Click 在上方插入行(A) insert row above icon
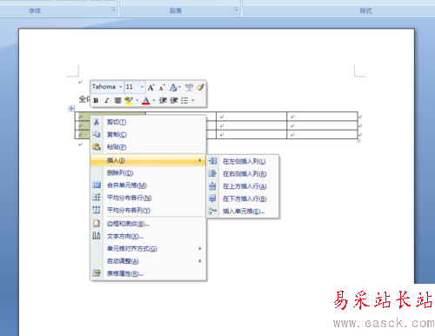The width and height of the screenshot is (435, 336). pyautogui.click(x=212, y=186)
